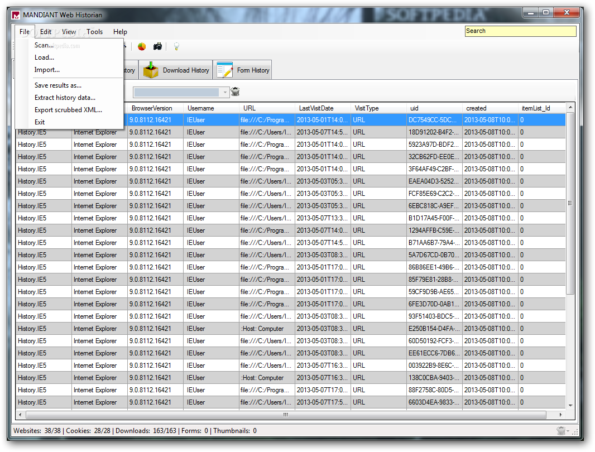Image resolution: width=595 pixels, height=452 pixels.
Task: Select the cell with uid 60D50192-FCF3-...
Action: point(434,341)
